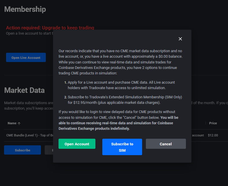Click the Action required upgrade warning text
This screenshot has height=186, width=228.
click(x=50, y=28)
